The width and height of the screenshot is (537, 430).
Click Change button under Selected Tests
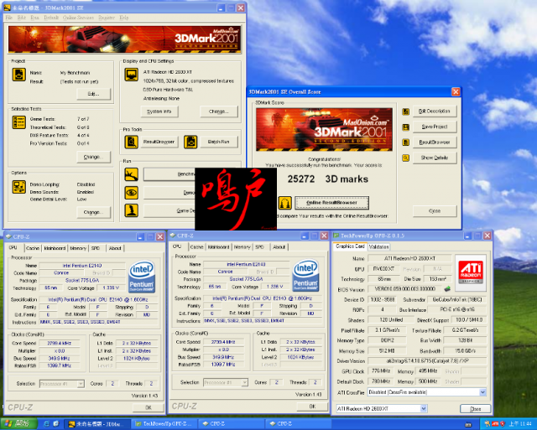(93, 157)
